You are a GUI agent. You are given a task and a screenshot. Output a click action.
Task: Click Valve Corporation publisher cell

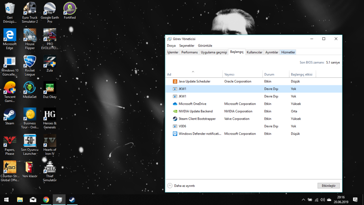point(237,118)
